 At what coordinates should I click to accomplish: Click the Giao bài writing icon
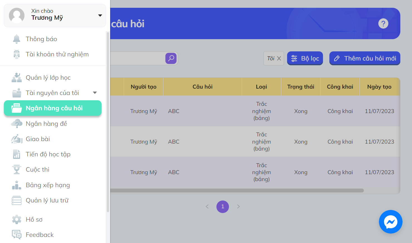coord(17,139)
